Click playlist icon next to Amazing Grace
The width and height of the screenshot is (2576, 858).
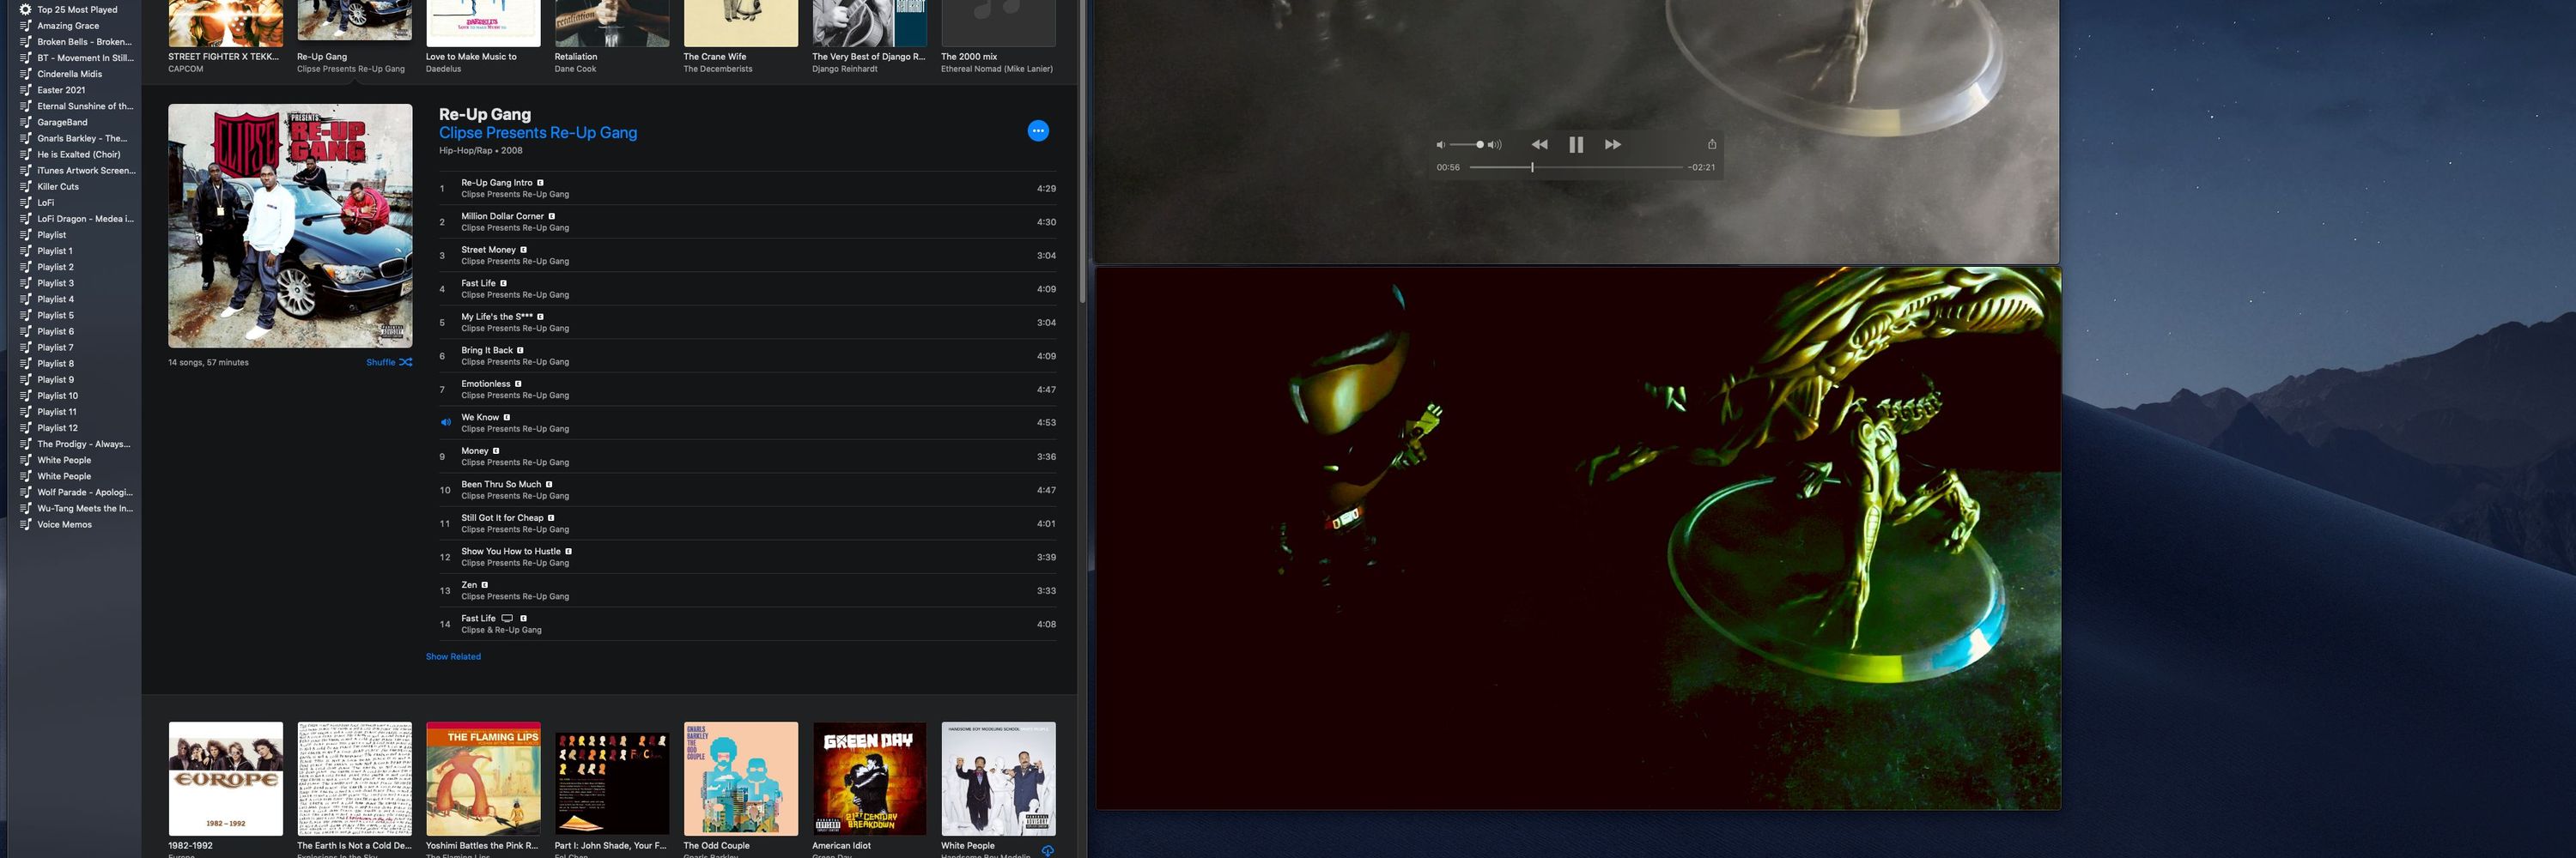coord(26,26)
